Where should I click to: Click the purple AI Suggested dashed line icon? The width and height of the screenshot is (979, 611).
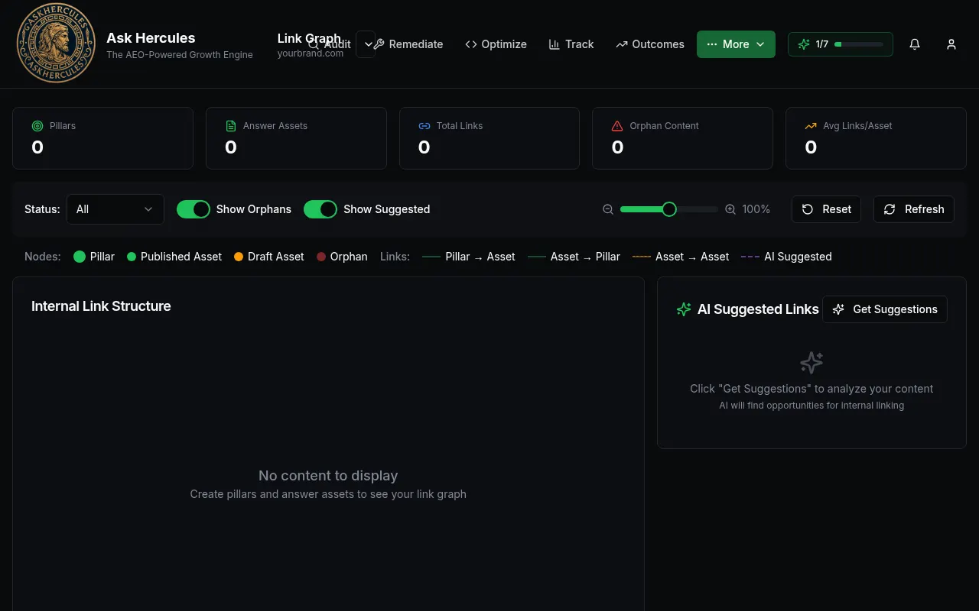pos(750,257)
